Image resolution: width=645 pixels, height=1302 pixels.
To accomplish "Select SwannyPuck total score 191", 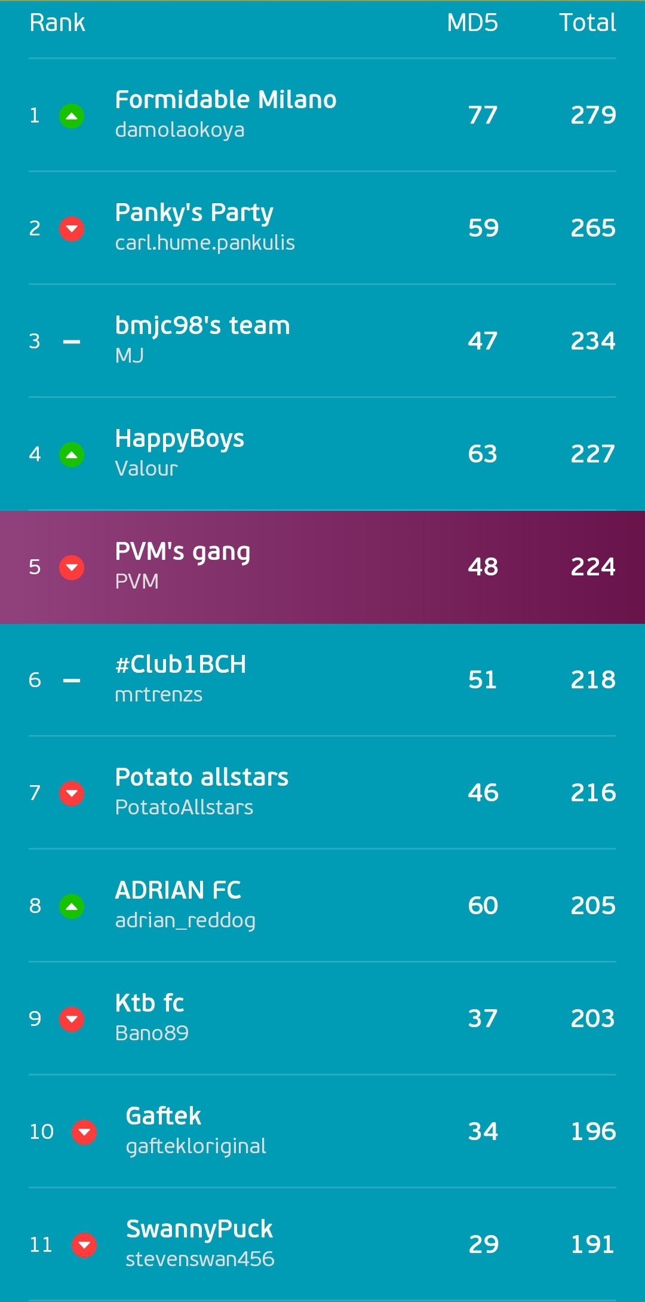I will (x=593, y=1245).
